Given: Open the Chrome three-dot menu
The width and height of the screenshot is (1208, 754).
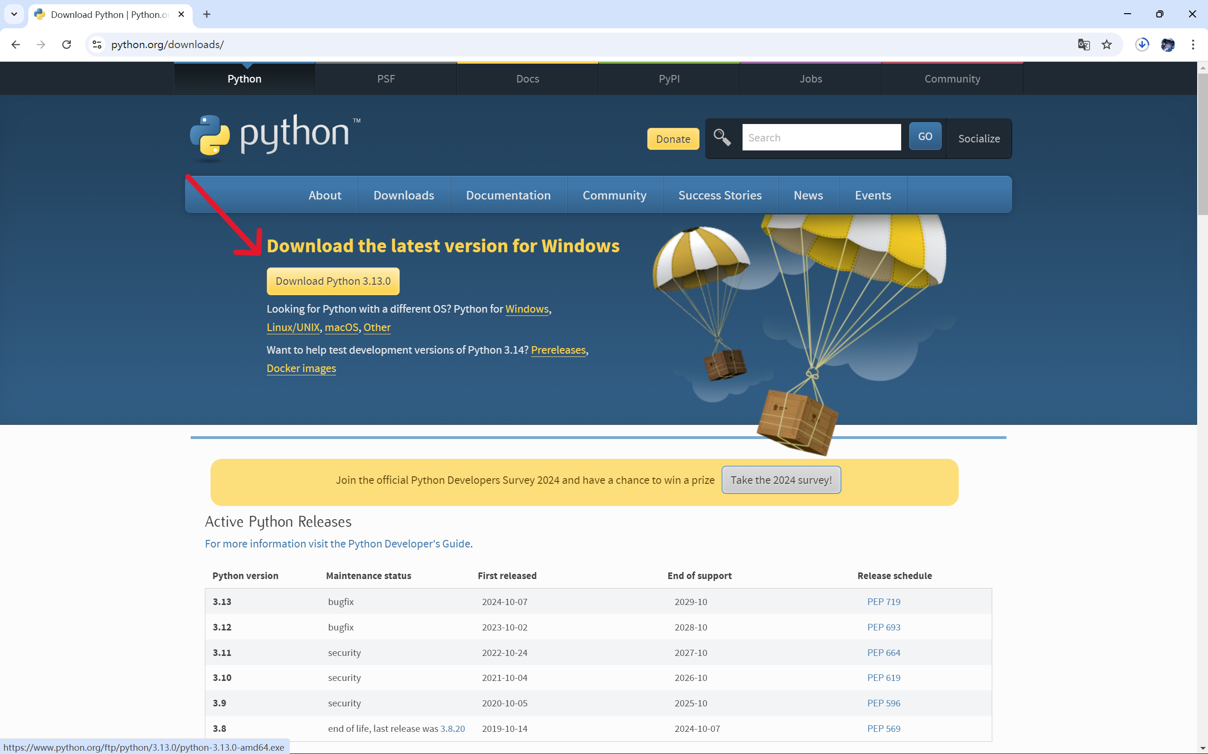Looking at the screenshot, I should click(1193, 44).
